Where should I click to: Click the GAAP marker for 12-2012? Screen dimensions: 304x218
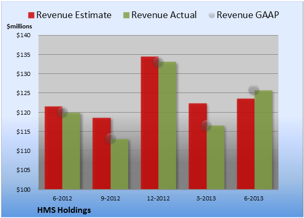point(158,62)
